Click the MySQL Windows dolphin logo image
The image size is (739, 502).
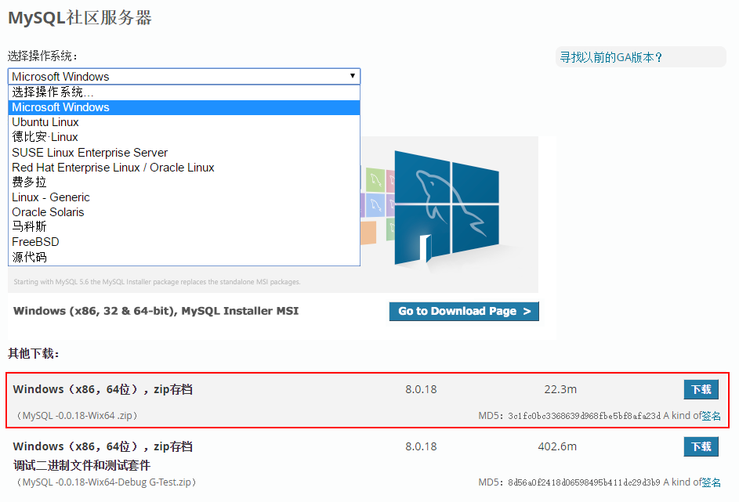pos(447,208)
